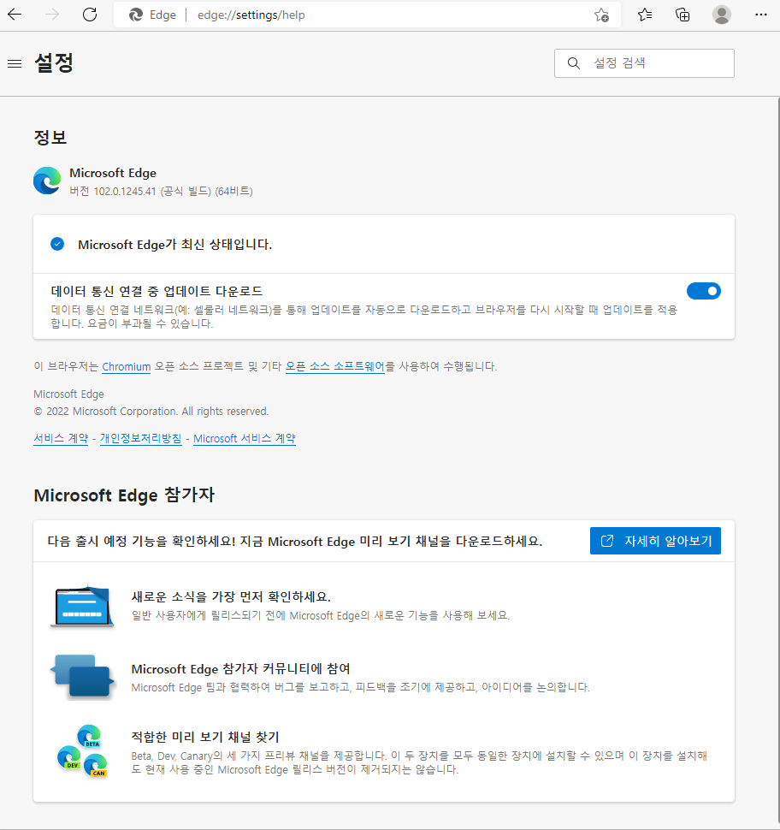Open the Microsoft 서비스 계약 link
Image resolution: width=780 pixels, height=830 pixels.
[x=245, y=438]
